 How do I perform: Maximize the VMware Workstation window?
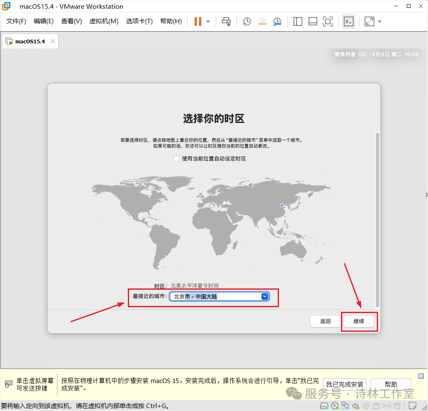pos(408,6)
